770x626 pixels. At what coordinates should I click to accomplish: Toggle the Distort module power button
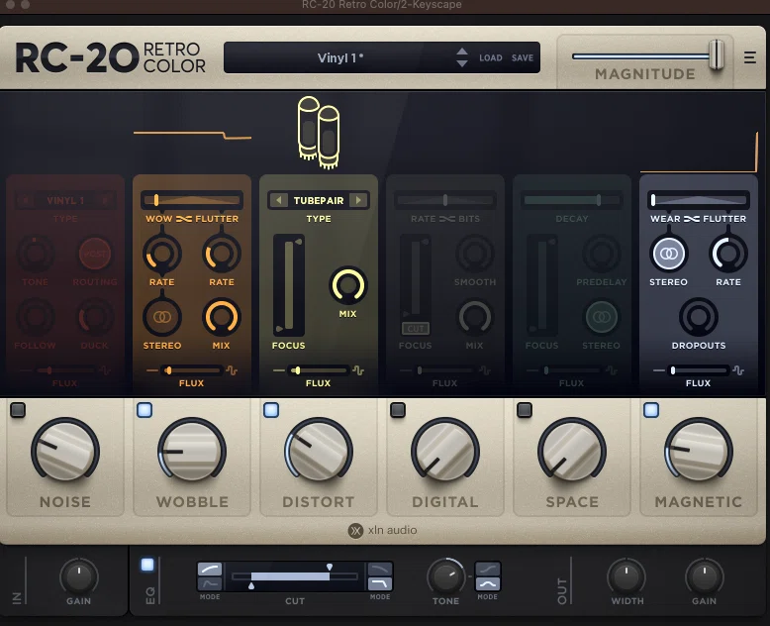[271, 410]
